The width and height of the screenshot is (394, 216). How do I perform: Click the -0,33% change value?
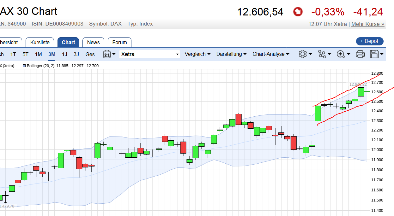[328, 12]
